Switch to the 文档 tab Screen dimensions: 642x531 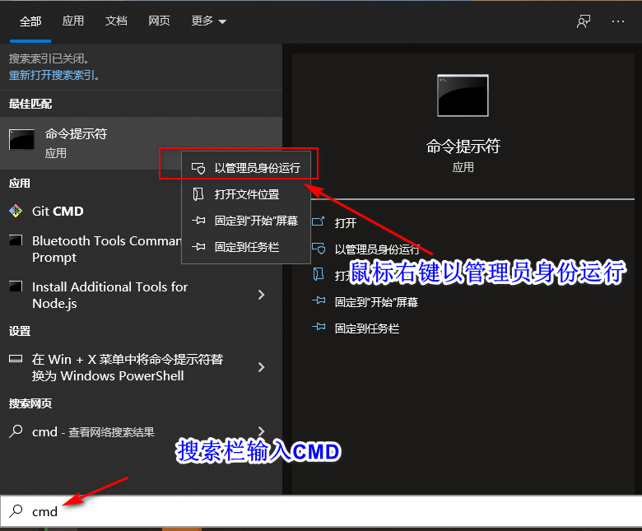(116, 21)
